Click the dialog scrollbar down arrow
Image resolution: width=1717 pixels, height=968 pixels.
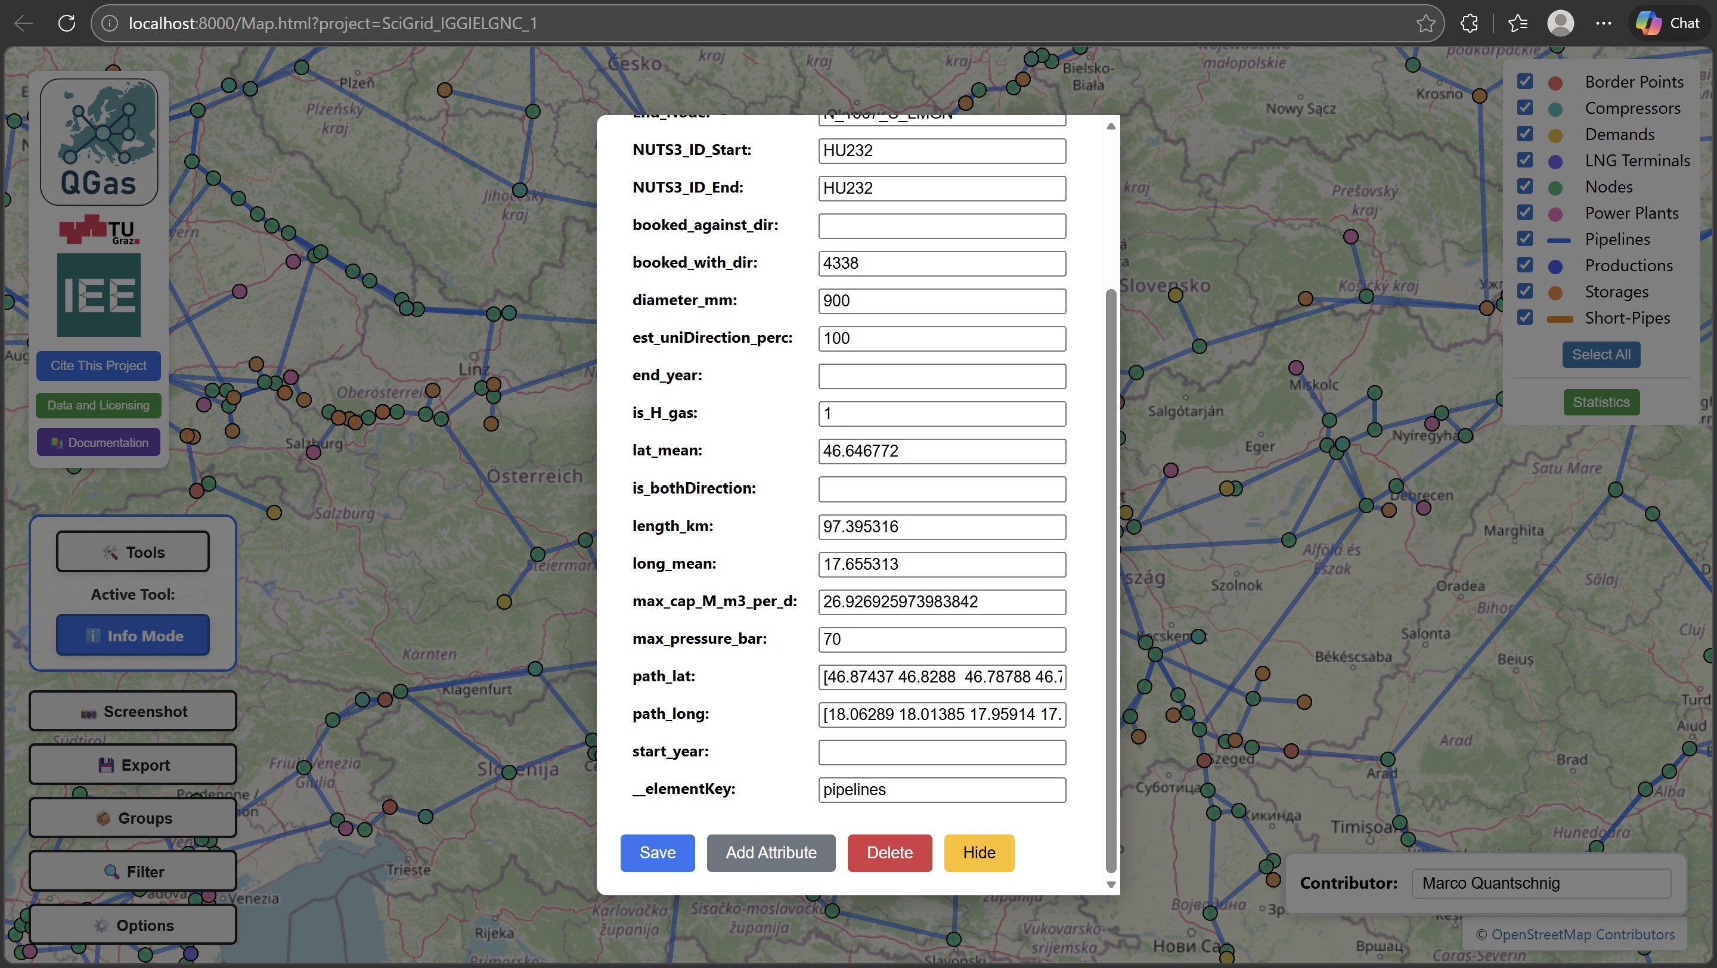(x=1111, y=885)
